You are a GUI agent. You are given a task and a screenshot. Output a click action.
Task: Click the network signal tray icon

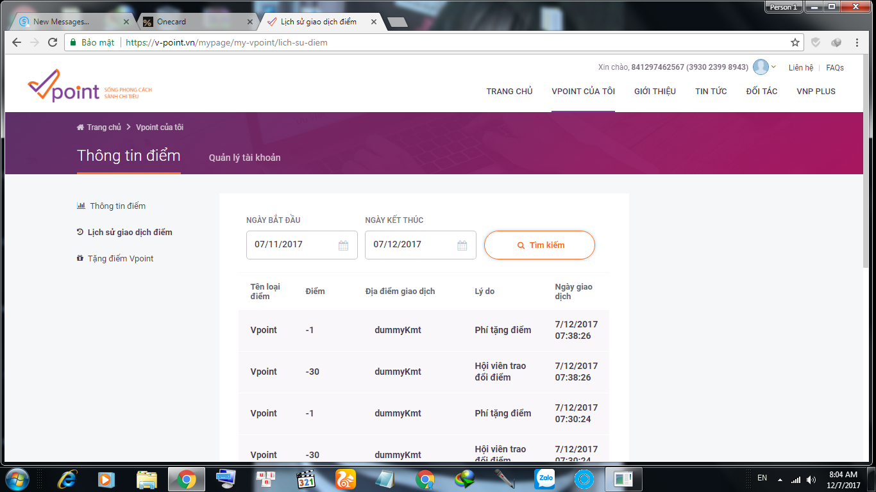coord(796,479)
